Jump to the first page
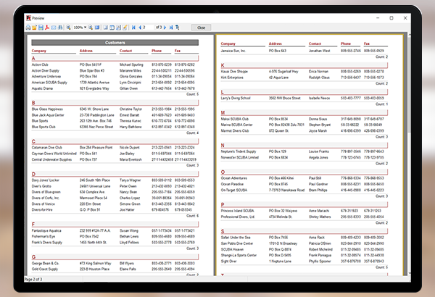The height and width of the screenshot is (297, 435). [133, 27]
